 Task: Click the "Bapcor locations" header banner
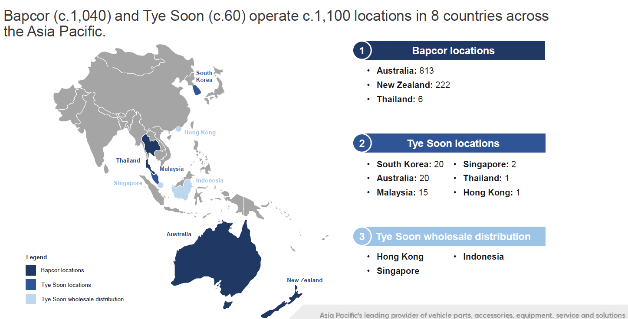[449, 51]
